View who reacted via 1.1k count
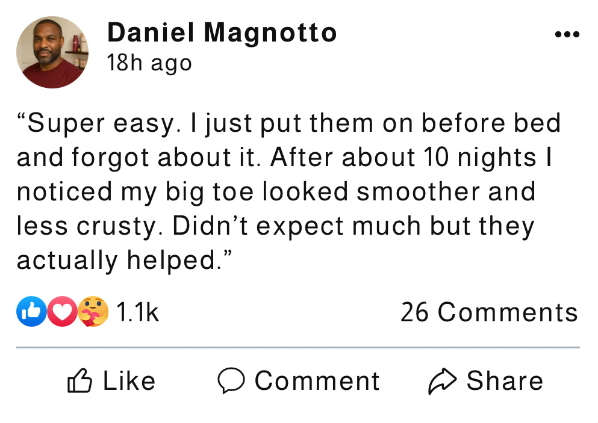The width and height of the screenshot is (598, 423). click(137, 312)
